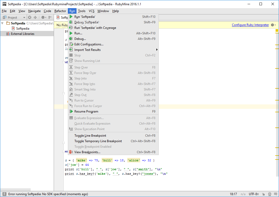Select View Breakpoints... entry
This screenshot has width=279, height=197.
coord(113,152)
